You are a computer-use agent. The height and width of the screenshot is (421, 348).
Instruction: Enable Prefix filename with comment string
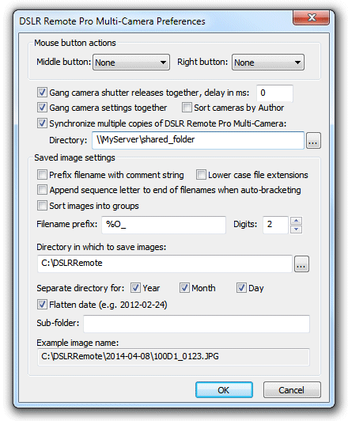click(42, 175)
